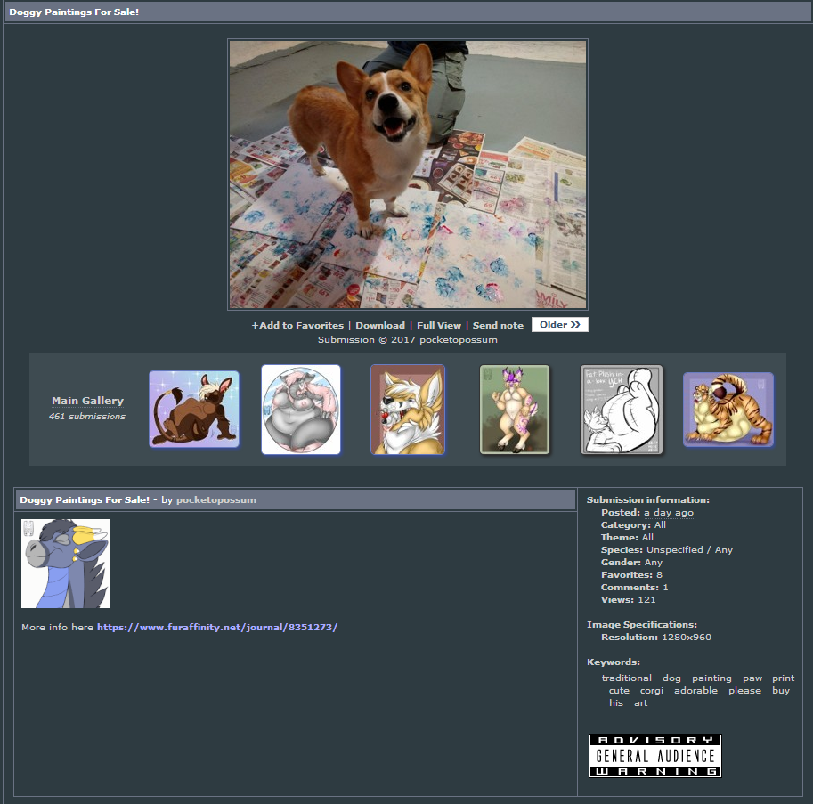Select the 'traditional' keyword
Screen dimensions: 813x804
point(626,678)
